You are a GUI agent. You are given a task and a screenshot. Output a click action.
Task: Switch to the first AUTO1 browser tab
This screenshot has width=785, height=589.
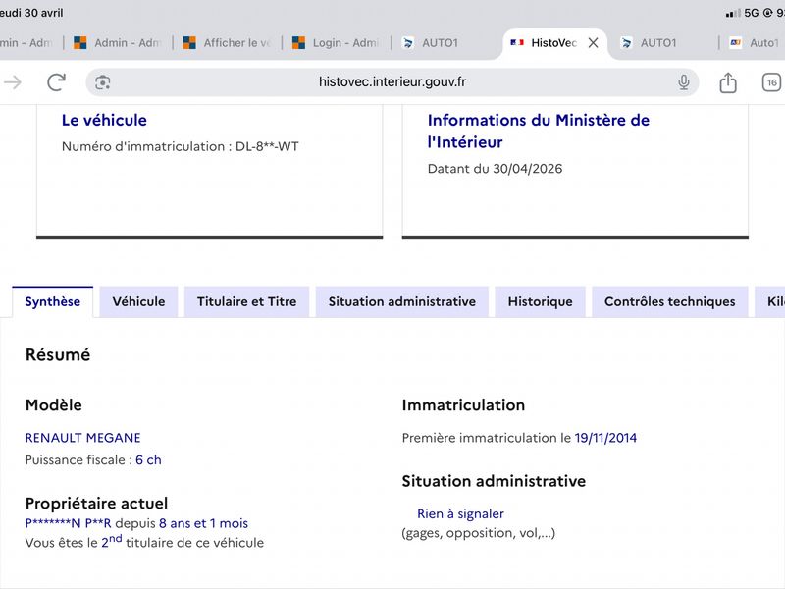[431, 43]
